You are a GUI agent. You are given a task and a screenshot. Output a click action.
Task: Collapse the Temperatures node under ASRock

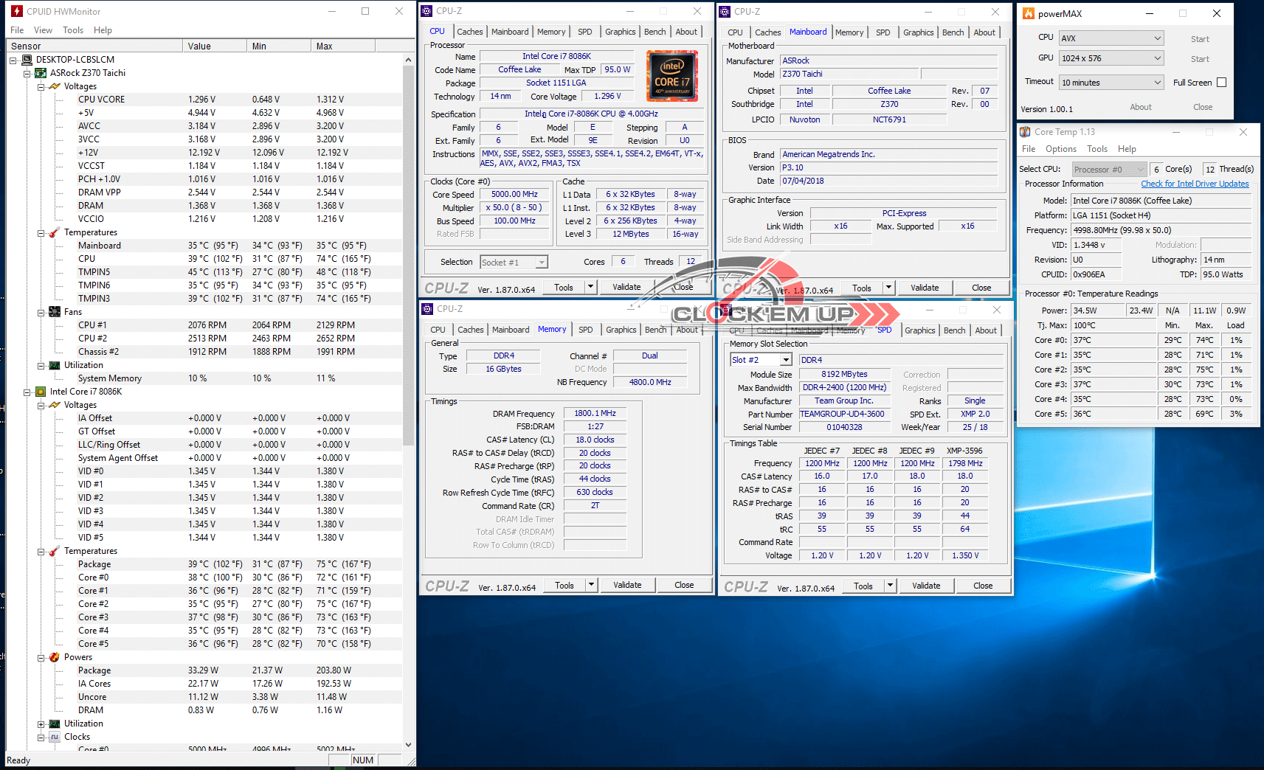point(41,233)
